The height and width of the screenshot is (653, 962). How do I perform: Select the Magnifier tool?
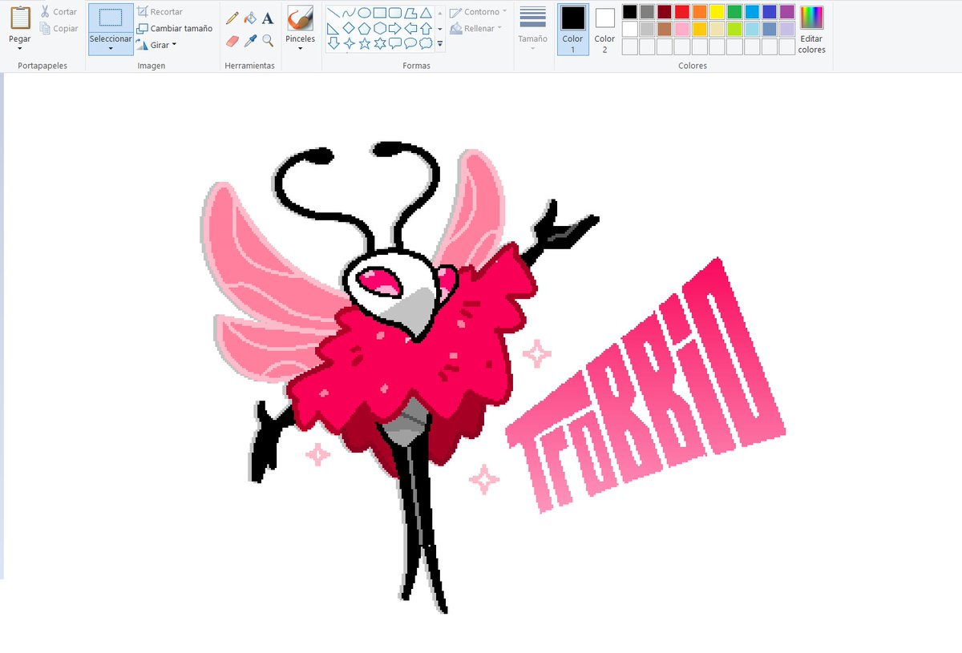point(268,39)
